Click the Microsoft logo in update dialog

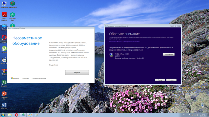15,79
